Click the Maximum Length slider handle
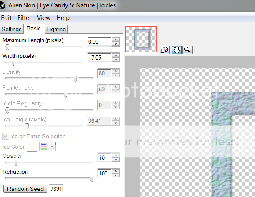Image resolution: width=255 pixels, height=197 pixels. [7, 47]
